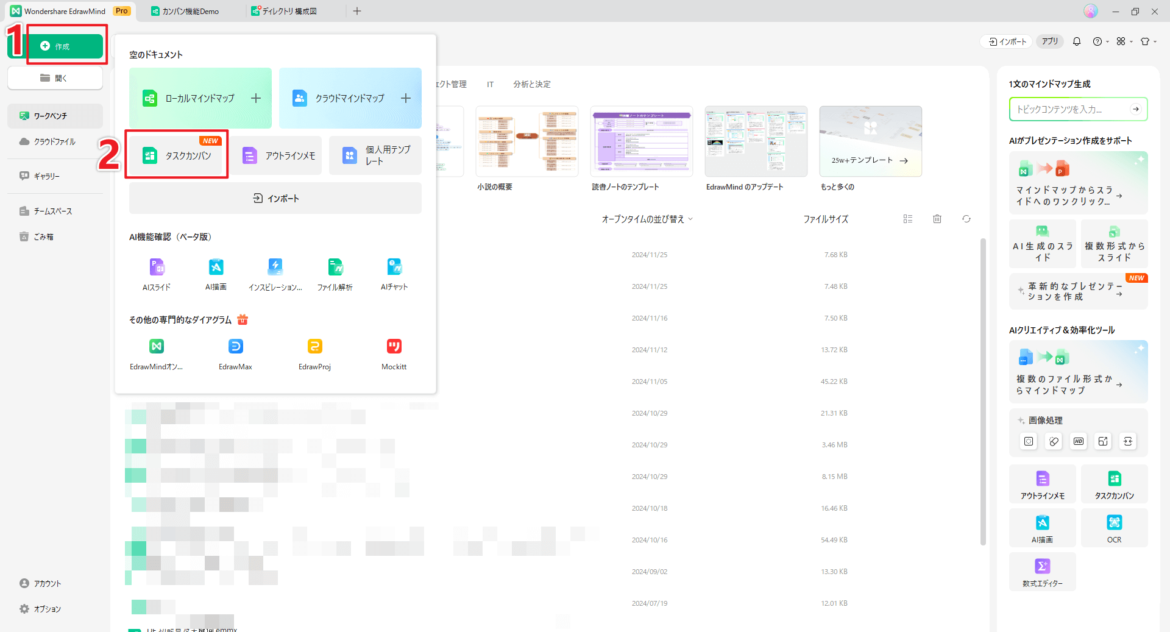Viewport: 1170px width, 632px height.
Task: Click the refresh icon above file list
Action: point(966,219)
